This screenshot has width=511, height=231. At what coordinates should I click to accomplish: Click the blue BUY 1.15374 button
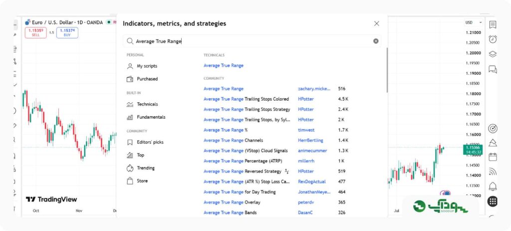67,32
